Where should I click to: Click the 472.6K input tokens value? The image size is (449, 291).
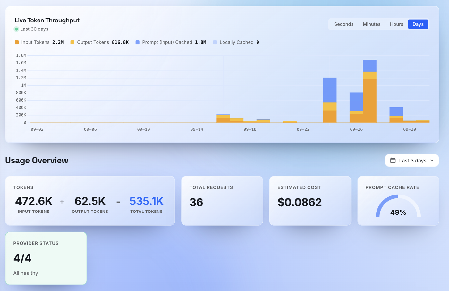coord(34,201)
